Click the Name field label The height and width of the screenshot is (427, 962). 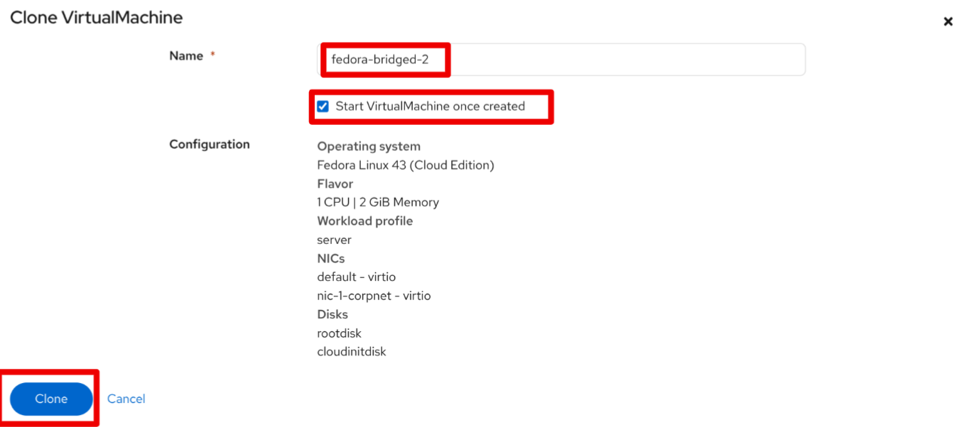186,56
